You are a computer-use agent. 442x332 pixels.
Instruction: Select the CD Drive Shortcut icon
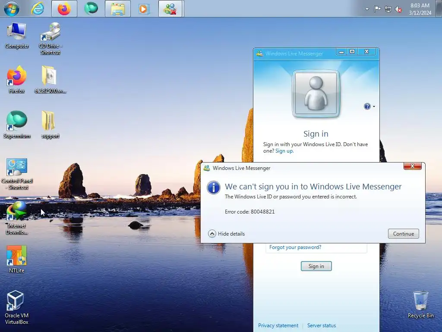tap(50, 38)
